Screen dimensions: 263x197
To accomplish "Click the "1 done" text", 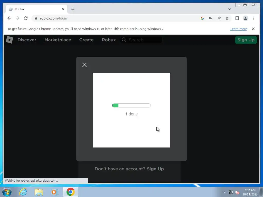I will pos(131,114).
